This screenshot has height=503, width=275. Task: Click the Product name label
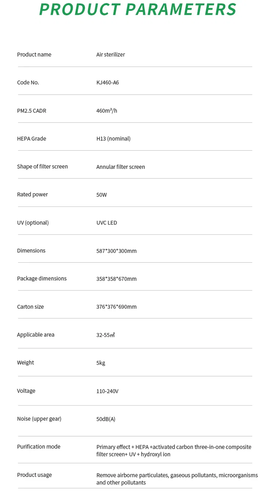[34, 54]
